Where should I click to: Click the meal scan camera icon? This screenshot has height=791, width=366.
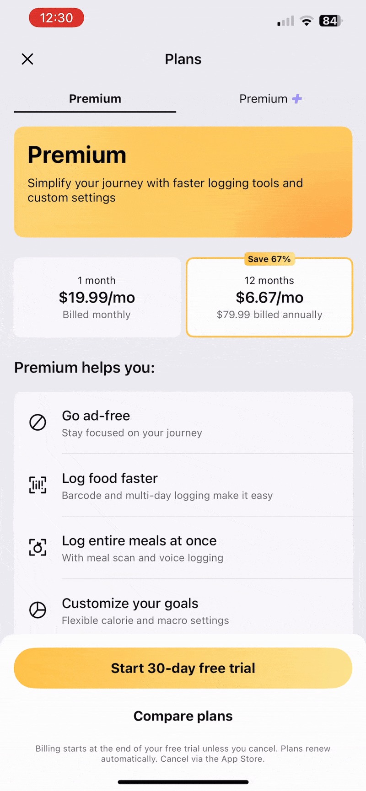point(38,547)
